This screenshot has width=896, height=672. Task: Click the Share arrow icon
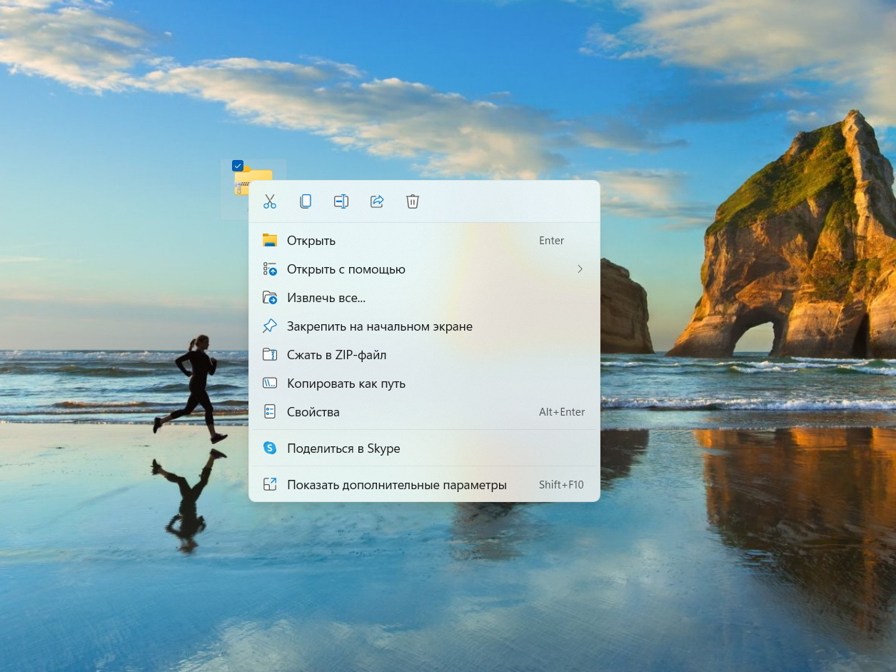point(377,201)
